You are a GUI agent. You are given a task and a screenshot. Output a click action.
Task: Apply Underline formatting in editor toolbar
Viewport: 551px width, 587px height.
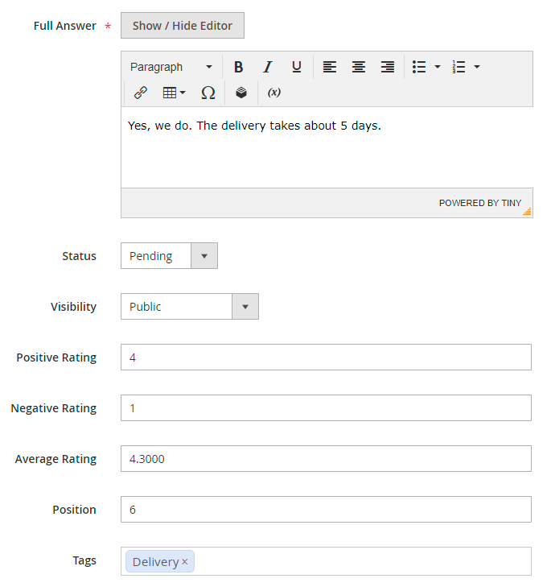(297, 67)
